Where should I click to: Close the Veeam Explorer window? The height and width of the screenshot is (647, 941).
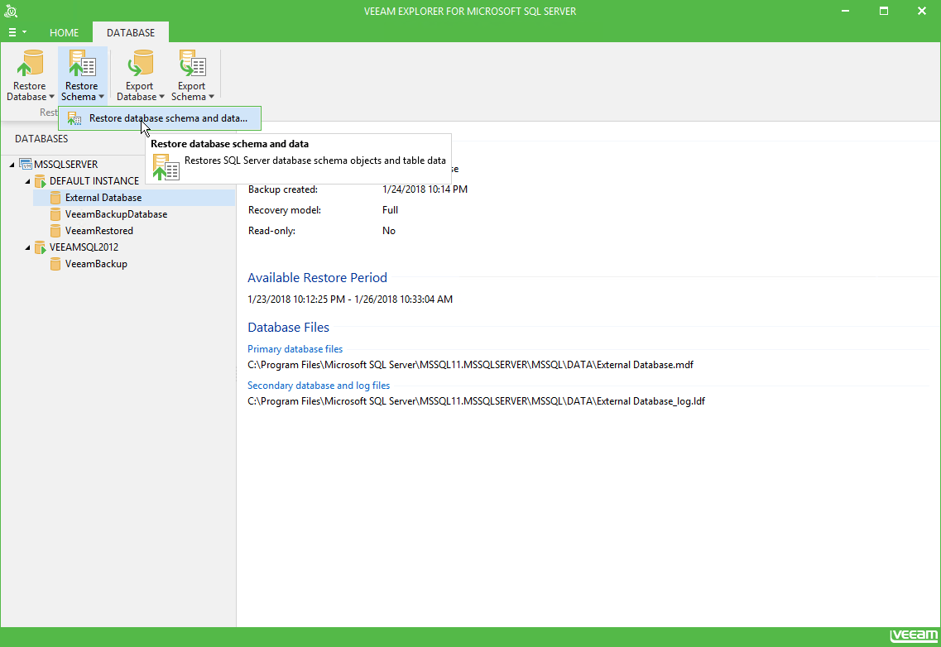[x=922, y=11]
